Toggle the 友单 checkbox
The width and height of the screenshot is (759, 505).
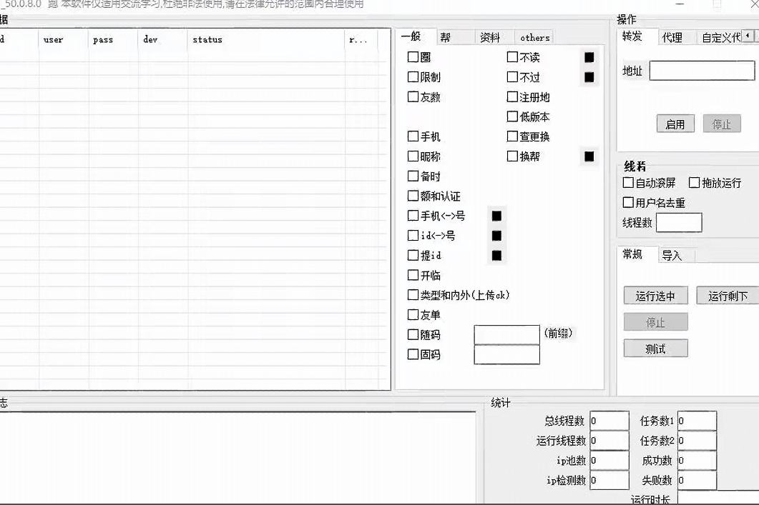pyautogui.click(x=413, y=314)
